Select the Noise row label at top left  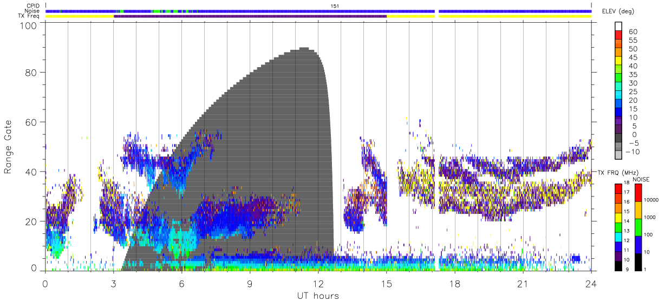click(x=33, y=11)
